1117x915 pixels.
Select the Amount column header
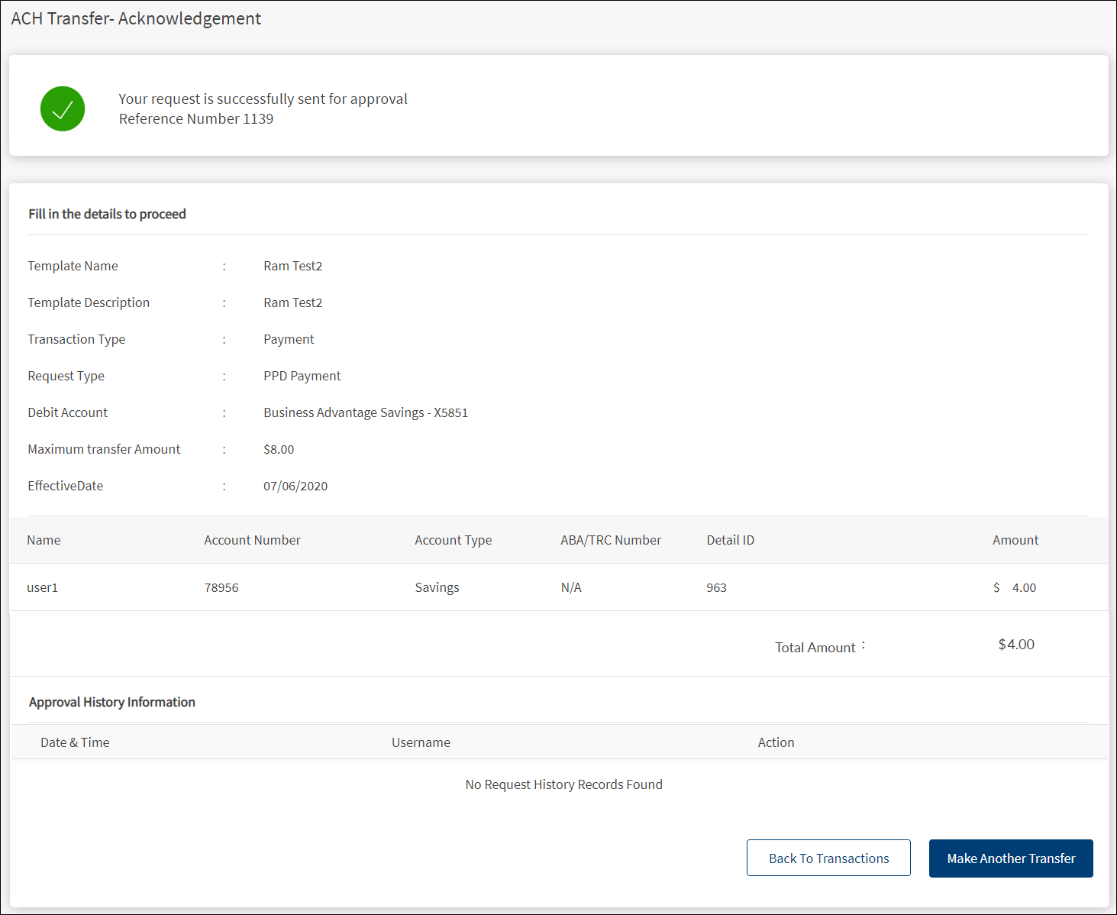pos(1015,540)
